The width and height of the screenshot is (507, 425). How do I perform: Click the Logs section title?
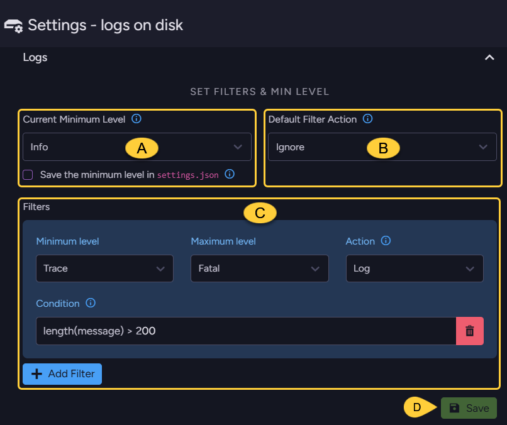tap(35, 58)
